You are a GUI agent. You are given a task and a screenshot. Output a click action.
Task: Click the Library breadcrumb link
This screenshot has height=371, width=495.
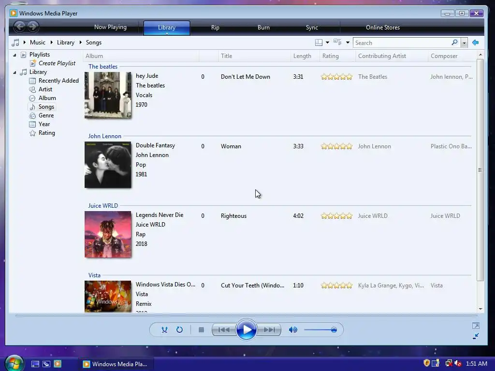(66, 43)
